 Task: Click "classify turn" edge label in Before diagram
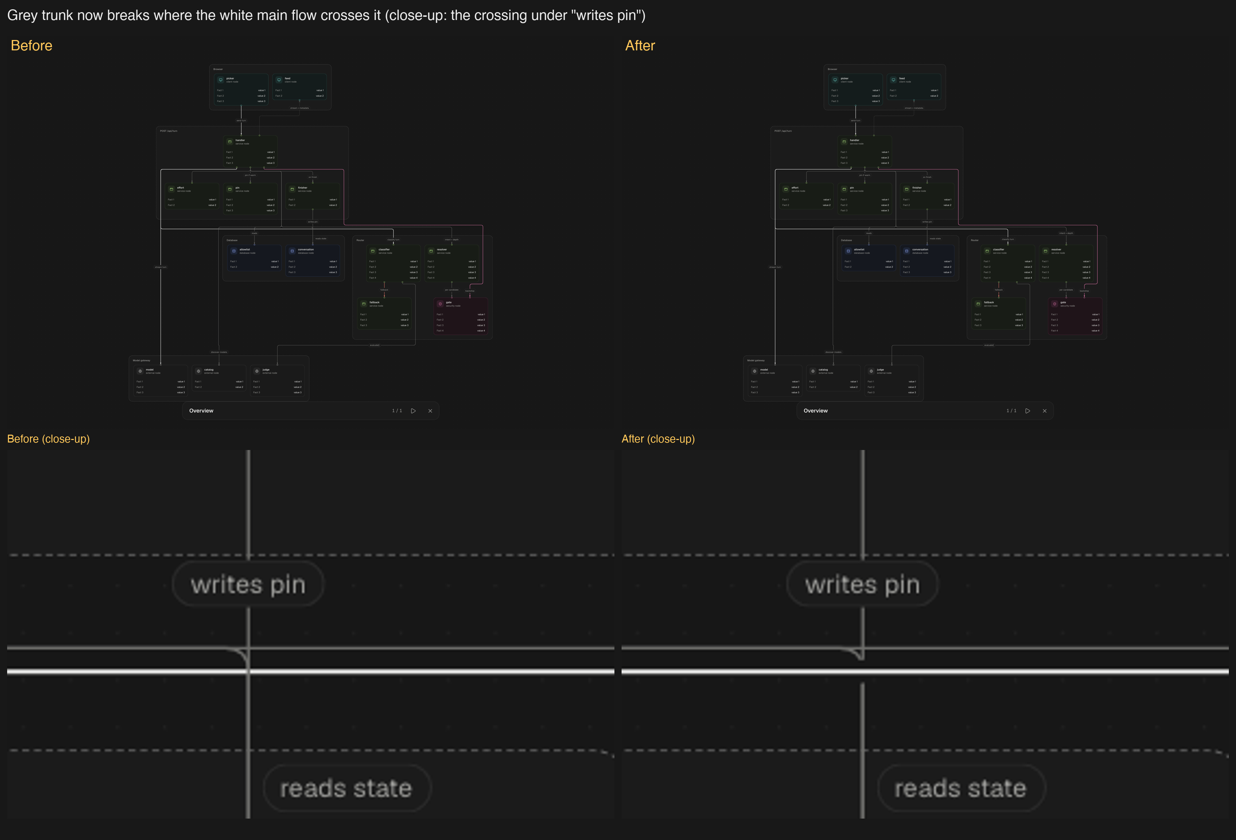pos(393,240)
